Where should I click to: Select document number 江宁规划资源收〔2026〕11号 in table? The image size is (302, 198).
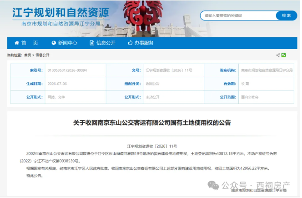(169, 70)
